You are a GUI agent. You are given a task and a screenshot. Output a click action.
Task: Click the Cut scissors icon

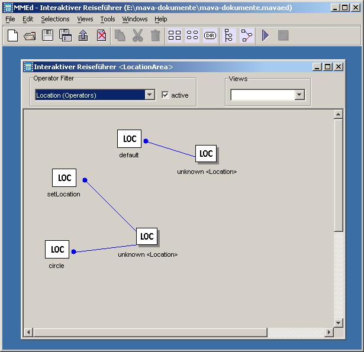point(138,35)
